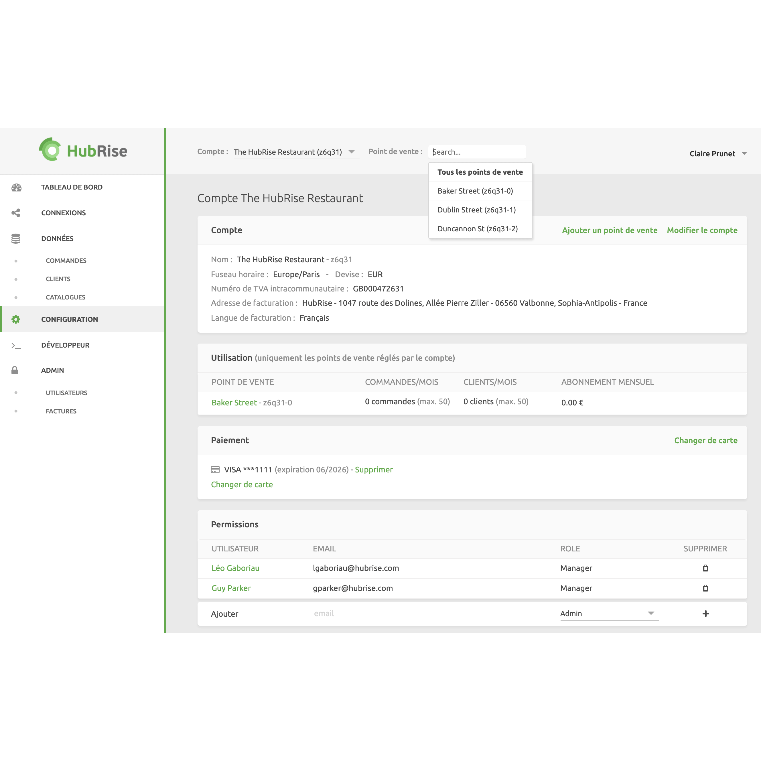
Task: Open the Compte account dropdown
Action: (x=296, y=152)
